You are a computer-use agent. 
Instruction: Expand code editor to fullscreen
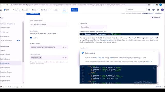click(154, 68)
